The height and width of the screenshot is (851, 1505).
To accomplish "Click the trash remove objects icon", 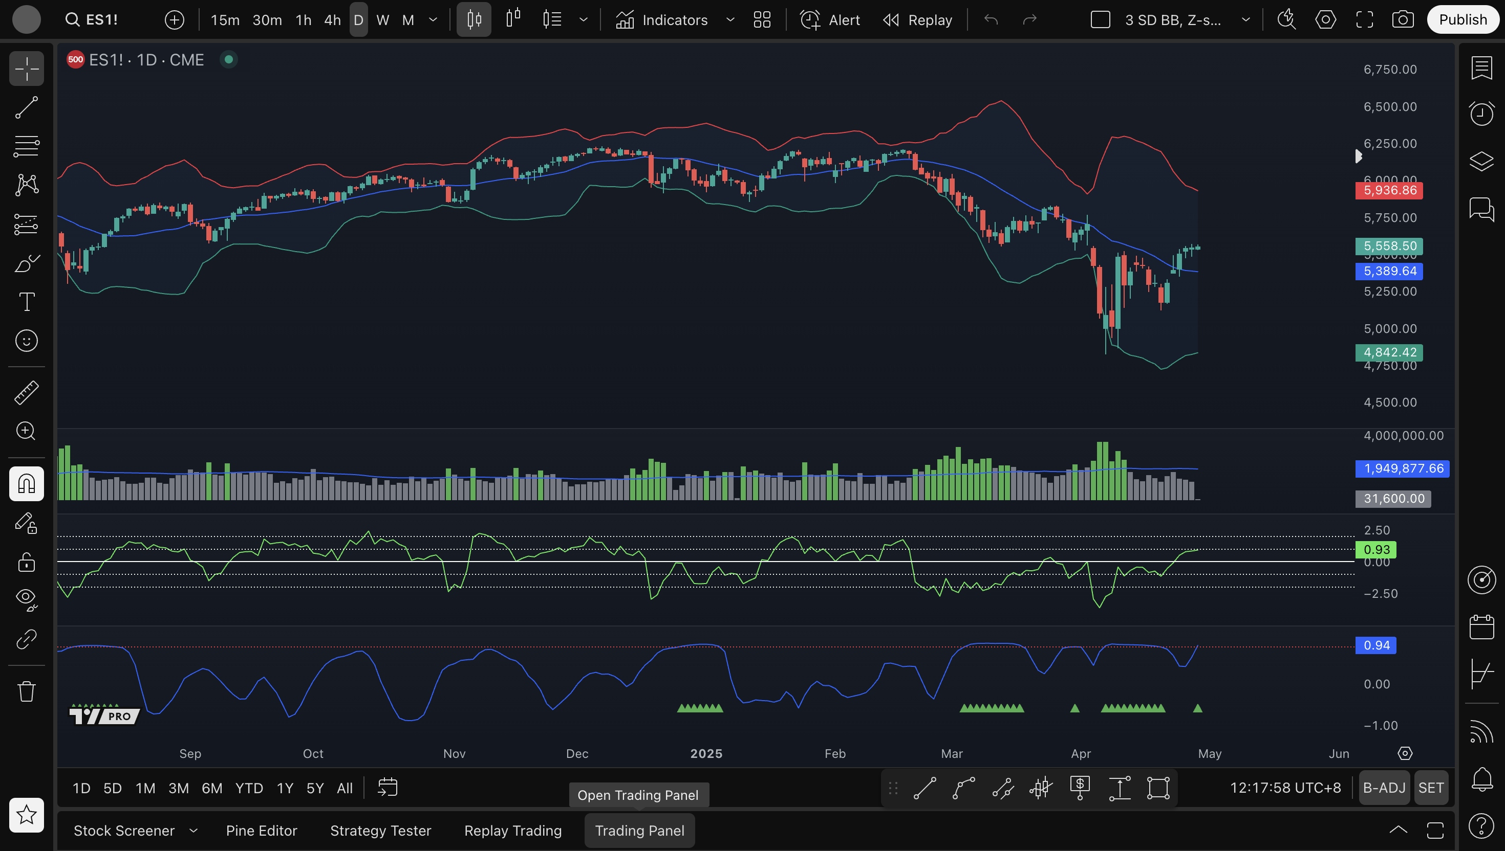I will [x=26, y=691].
